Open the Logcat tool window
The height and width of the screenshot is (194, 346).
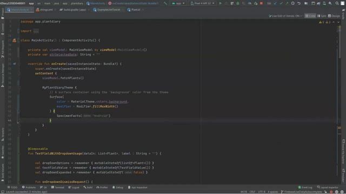coord(74,188)
